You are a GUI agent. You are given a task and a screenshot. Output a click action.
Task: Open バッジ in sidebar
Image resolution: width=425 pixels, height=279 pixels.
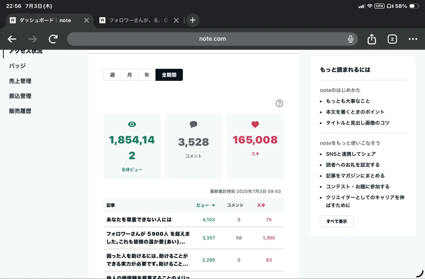pos(17,66)
